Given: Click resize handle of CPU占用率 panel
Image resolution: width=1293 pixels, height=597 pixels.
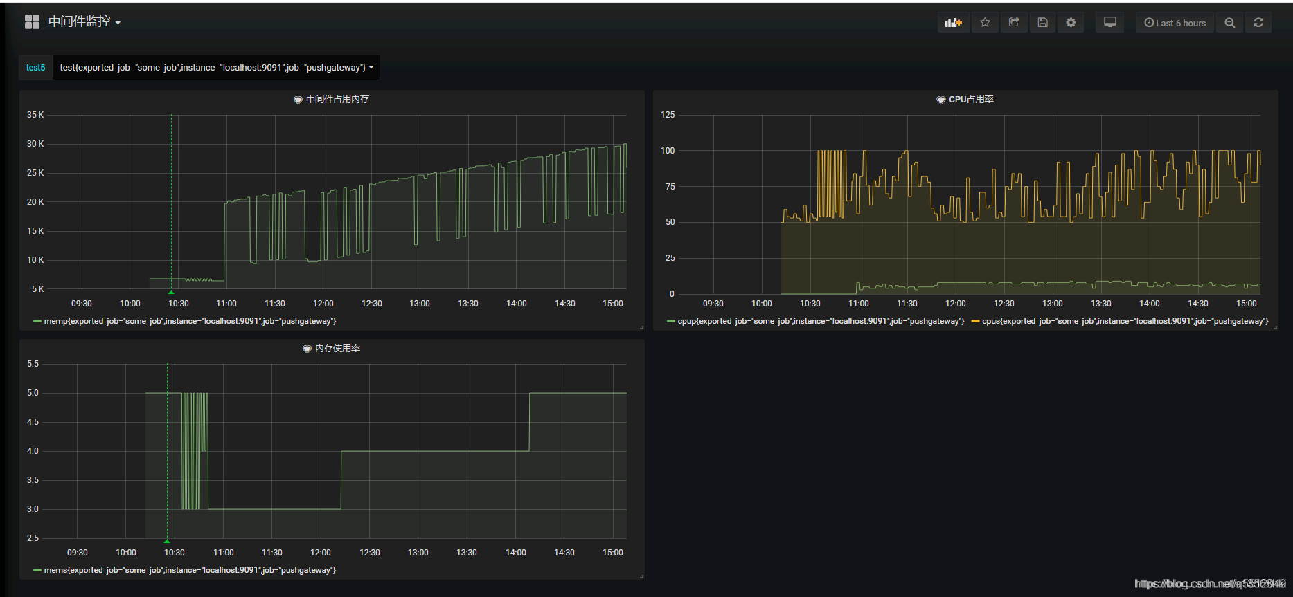Looking at the screenshot, I should tap(1275, 327).
